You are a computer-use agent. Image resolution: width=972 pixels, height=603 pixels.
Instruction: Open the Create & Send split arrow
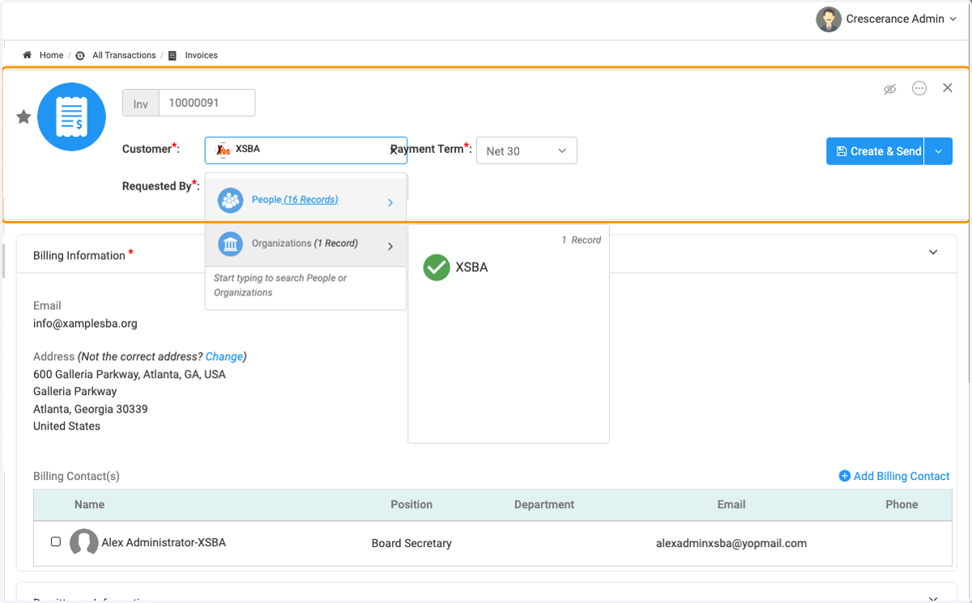pos(938,151)
